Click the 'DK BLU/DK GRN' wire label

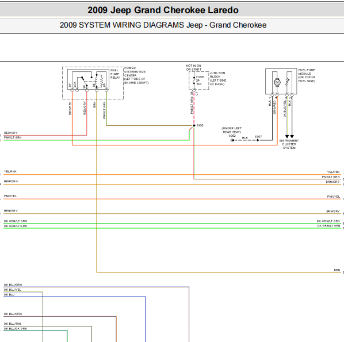click(16, 329)
